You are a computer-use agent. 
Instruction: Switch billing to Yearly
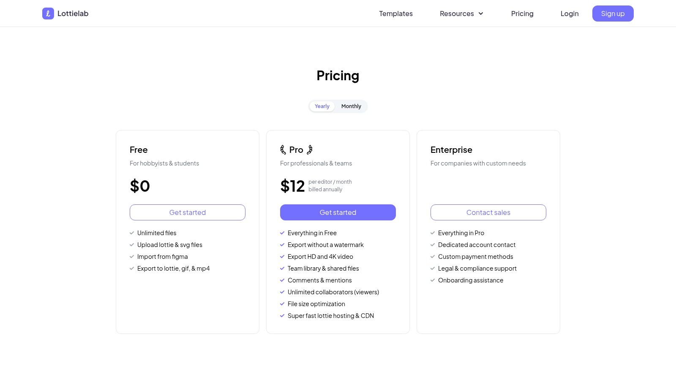pyautogui.click(x=322, y=106)
